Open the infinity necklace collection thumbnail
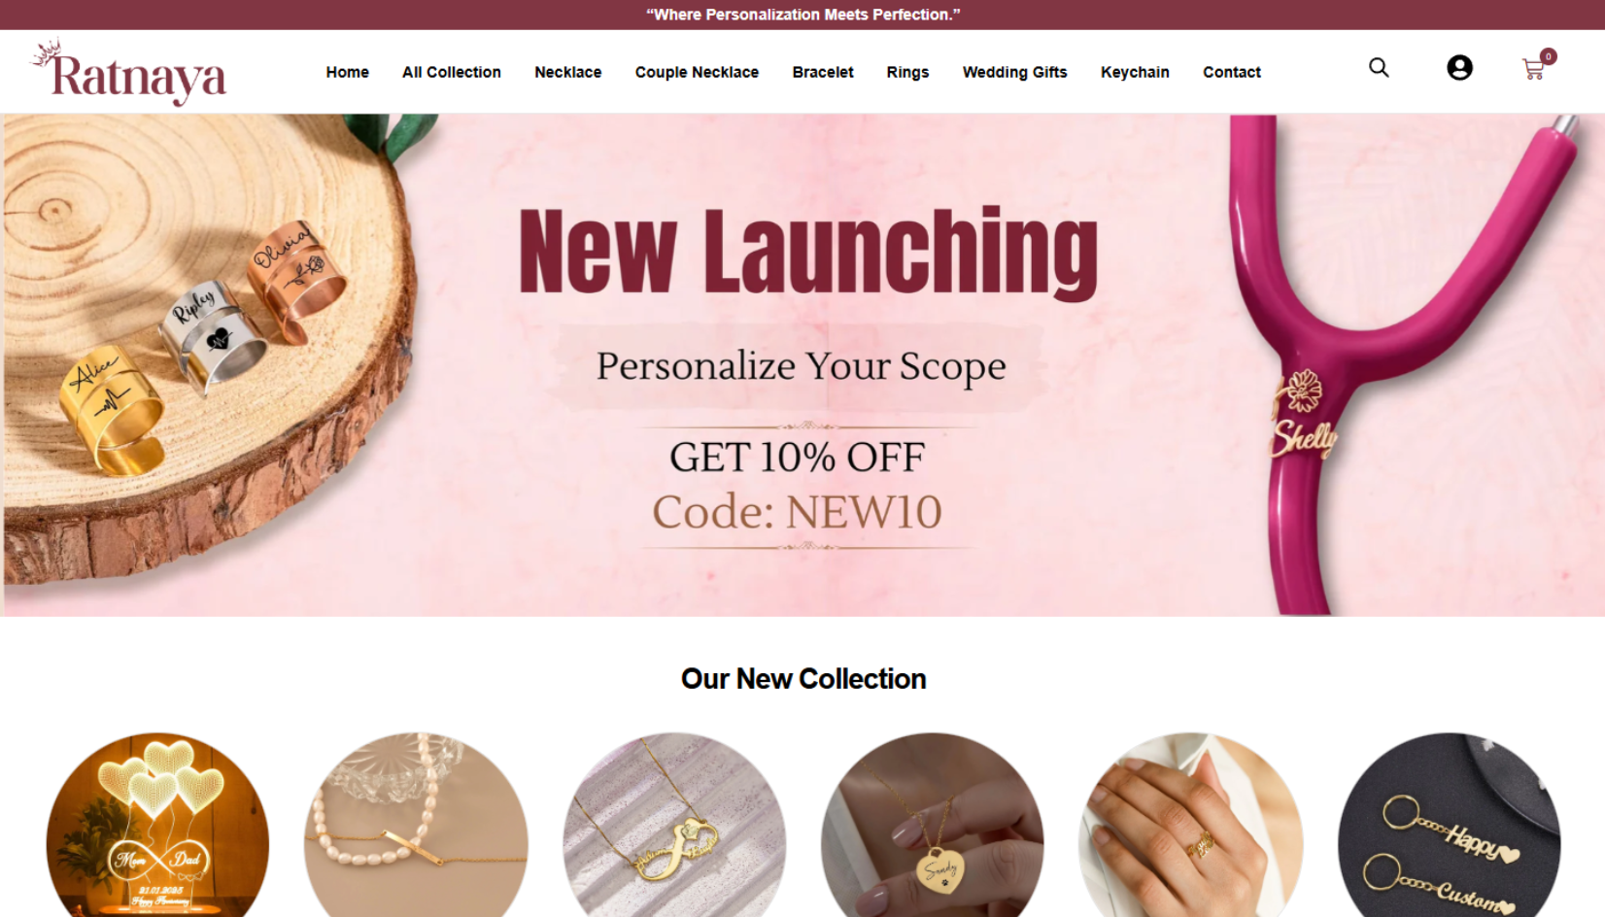The image size is (1605, 917). (674, 826)
